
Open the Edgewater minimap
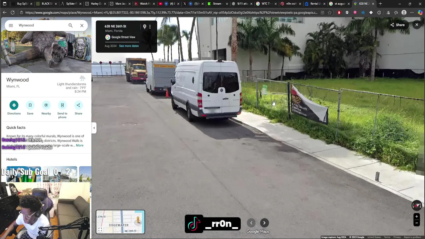point(121,222)
